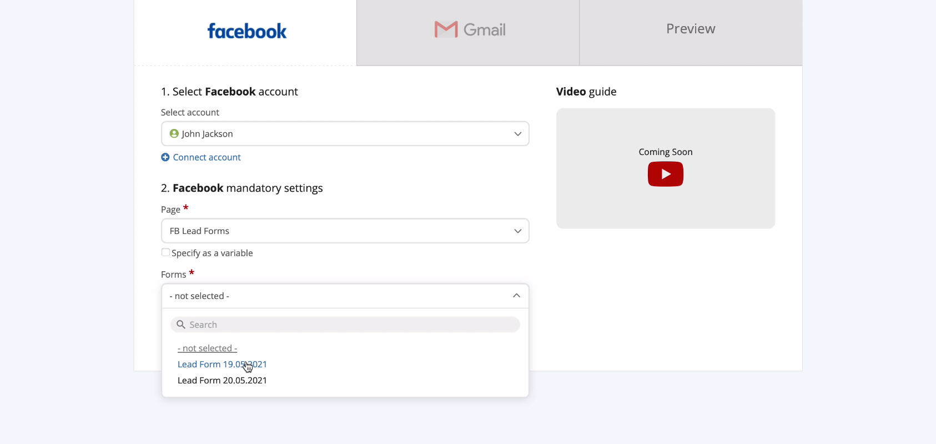Enable the Specify as a variable checkbox

[165, 252]
